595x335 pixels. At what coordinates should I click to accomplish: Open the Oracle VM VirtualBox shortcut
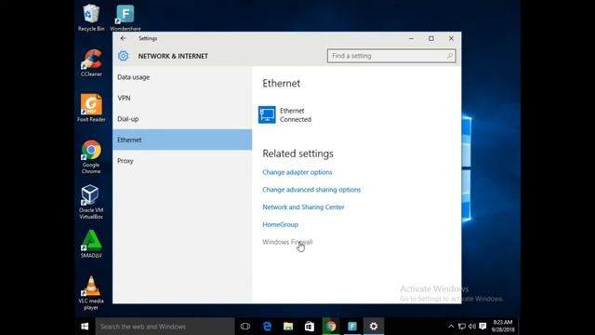(x=91, y=202)
